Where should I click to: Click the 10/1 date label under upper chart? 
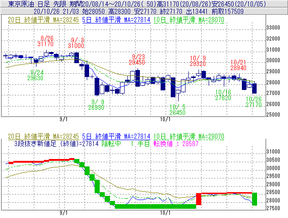coord(165,119)
